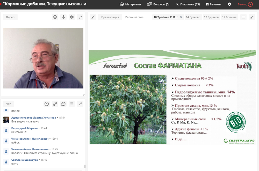Switch to the Презентация tab

click(x=110, y=17)
